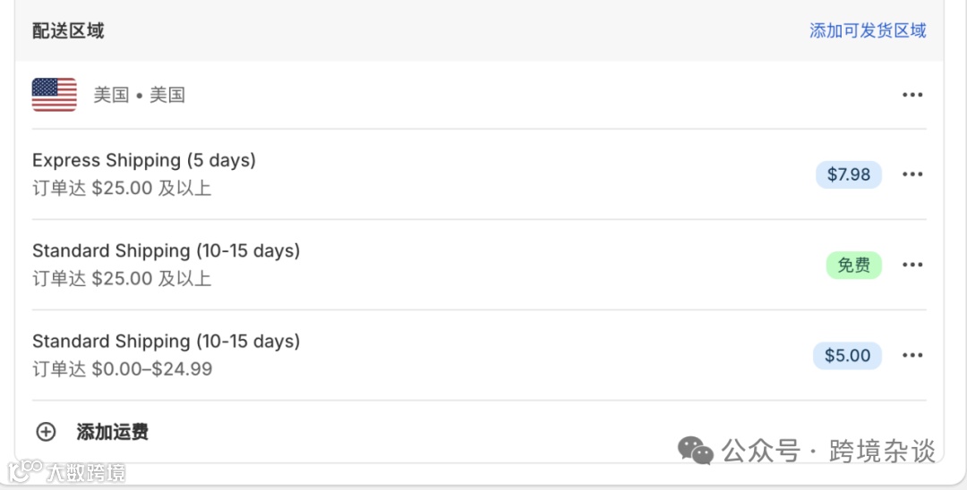Select the $7.98 price badge
Viewport: 967px width, 490px height.
[x=848, y=174]
